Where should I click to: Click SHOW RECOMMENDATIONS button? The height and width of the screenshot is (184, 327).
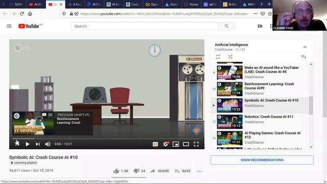(262, 160)
